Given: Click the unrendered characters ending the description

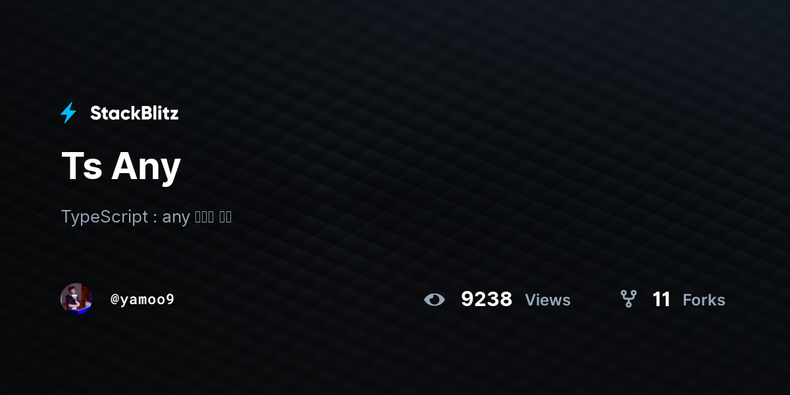Looking at the screenshot, I should click(213, 217).
